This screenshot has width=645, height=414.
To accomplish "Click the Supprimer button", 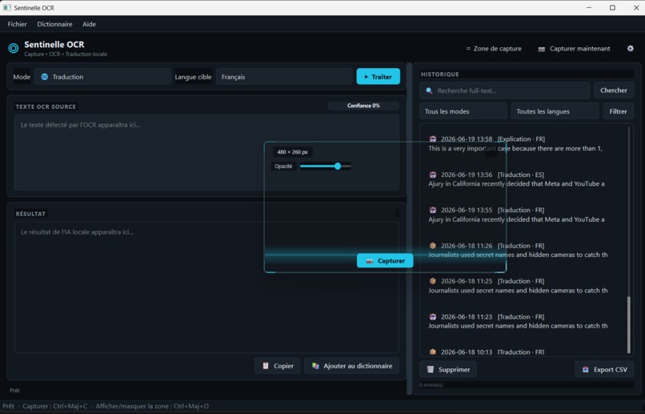I will [448, 369].
